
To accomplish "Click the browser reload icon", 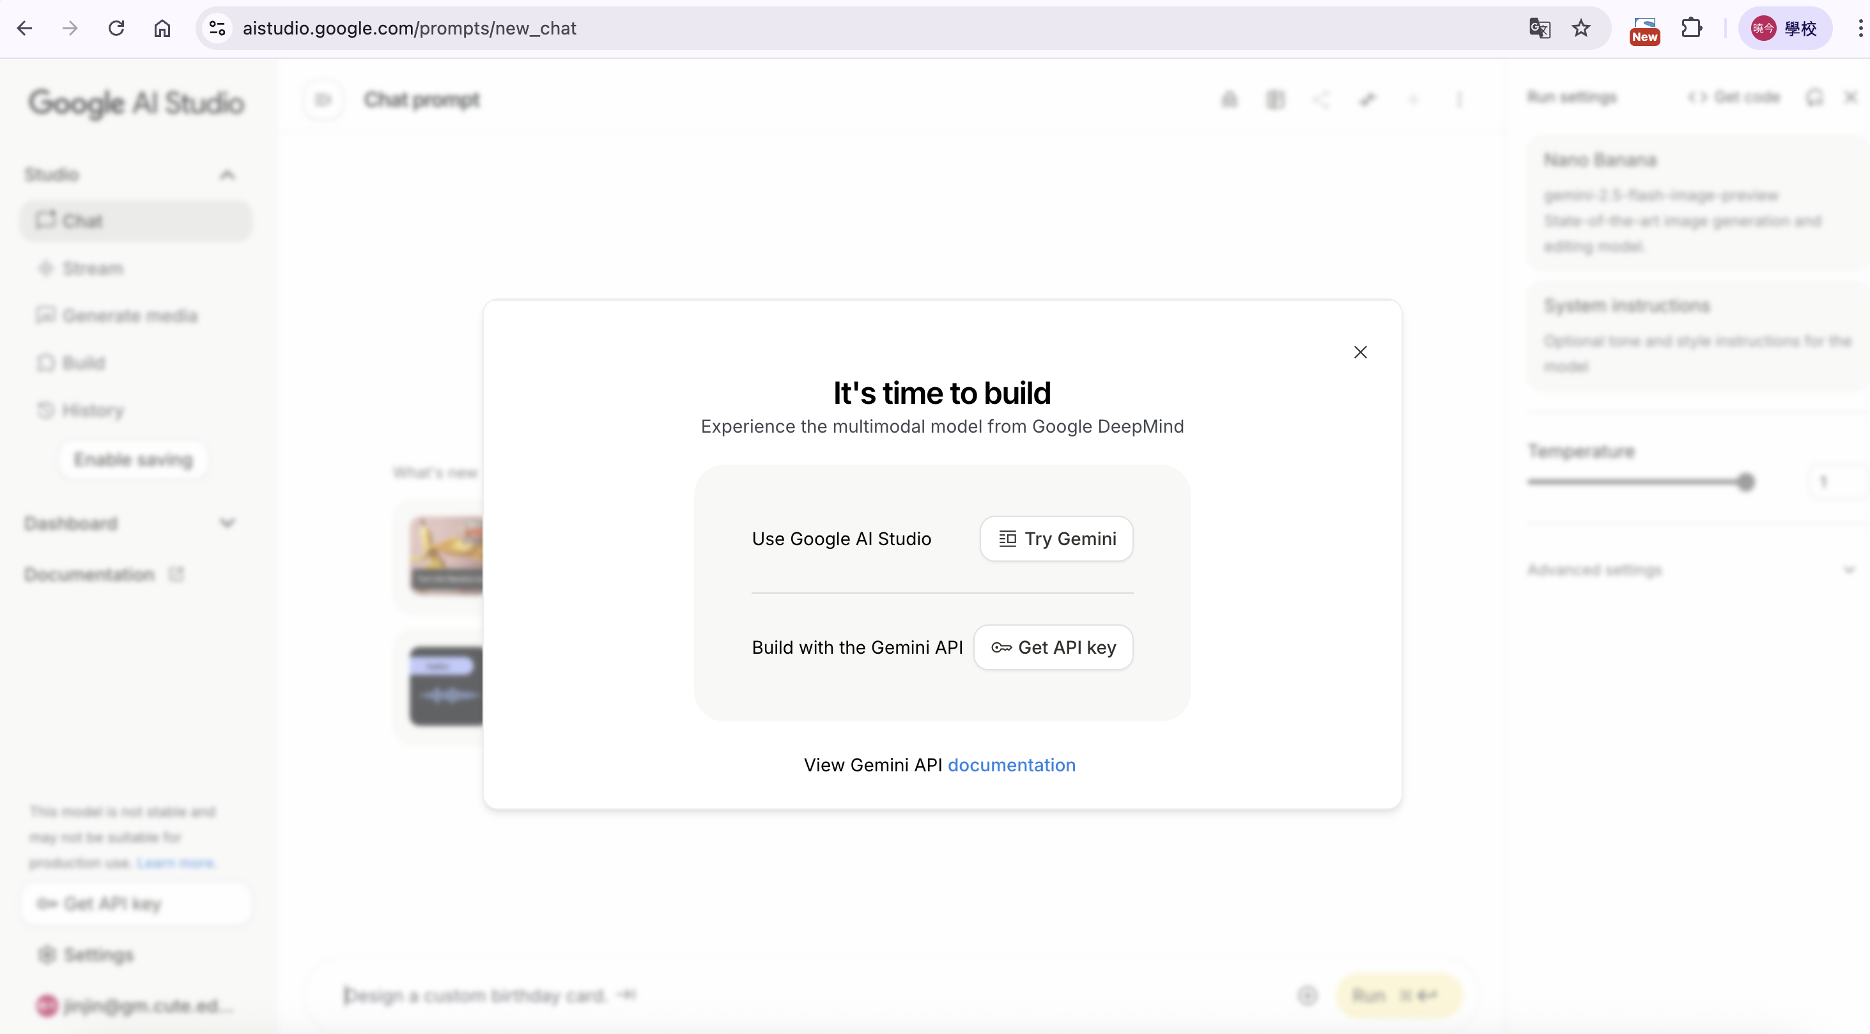I will (x=116, y=28).
